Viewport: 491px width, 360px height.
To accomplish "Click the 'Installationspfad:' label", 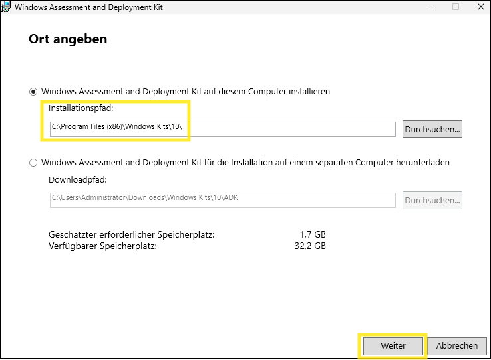I will (x=81, y=108).
